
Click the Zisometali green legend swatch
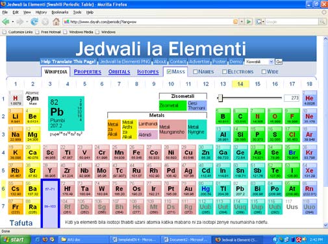tap(173, 105)
